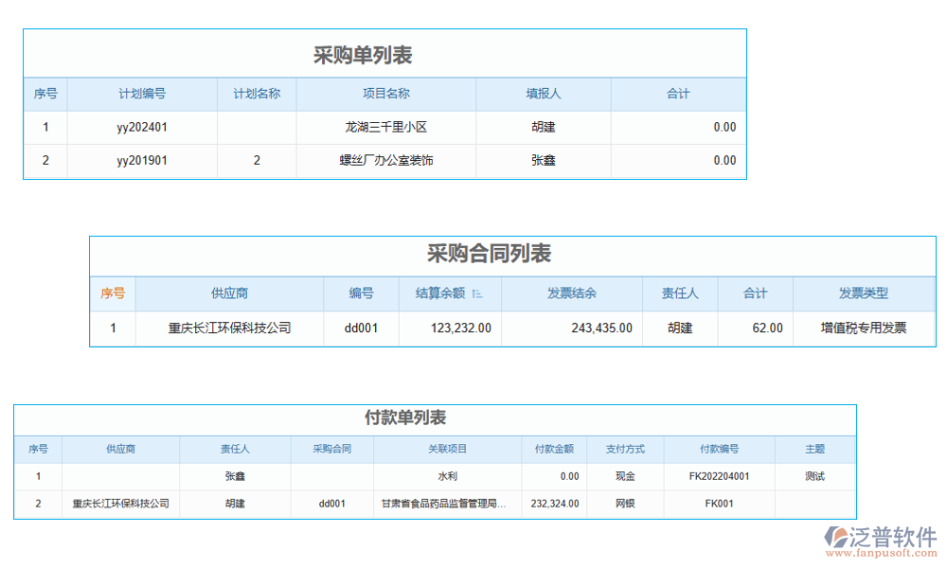Click plan name 2 in yy201901 row
This screenshot has width=947, height=568.
tap(257, 161)
